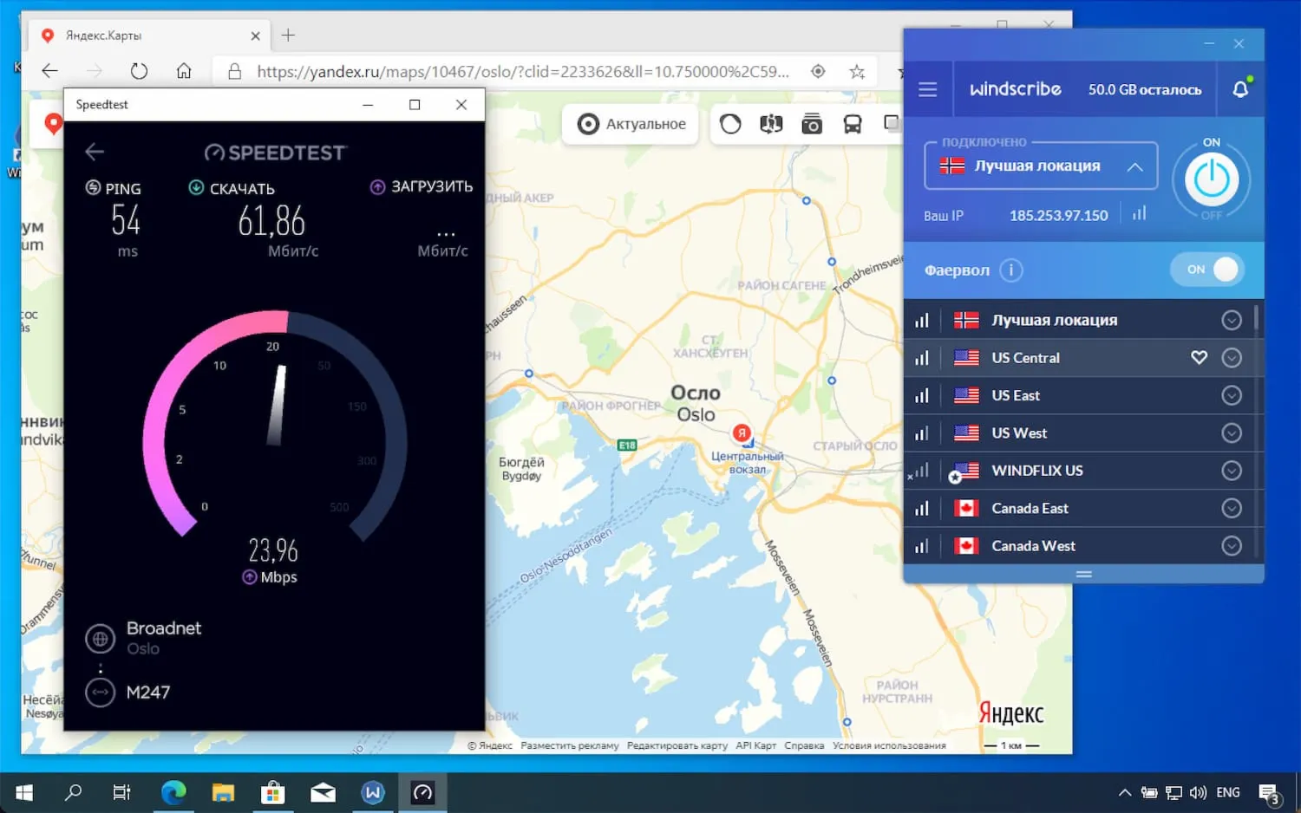
Task: Click the lock icon beside the URL
Action: click(234, 71)
